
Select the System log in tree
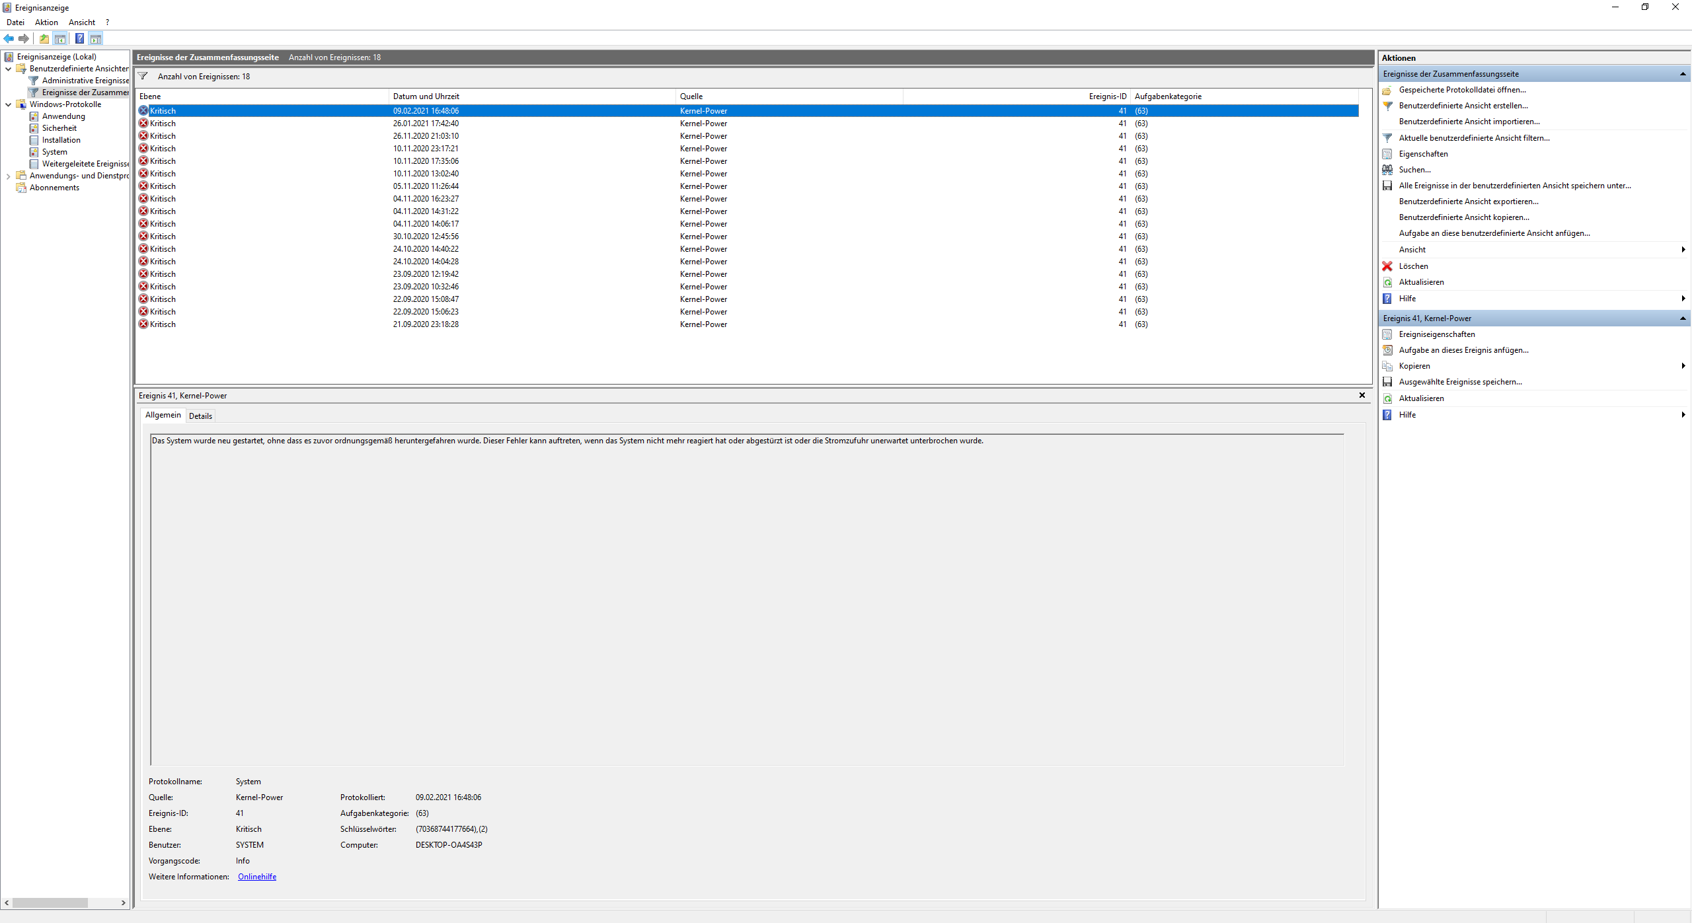(54, 152)
